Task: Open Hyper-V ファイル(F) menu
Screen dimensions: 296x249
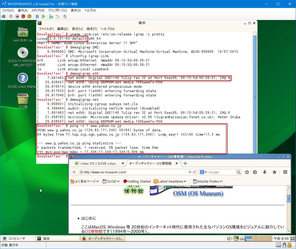Action: pos(8,10)
